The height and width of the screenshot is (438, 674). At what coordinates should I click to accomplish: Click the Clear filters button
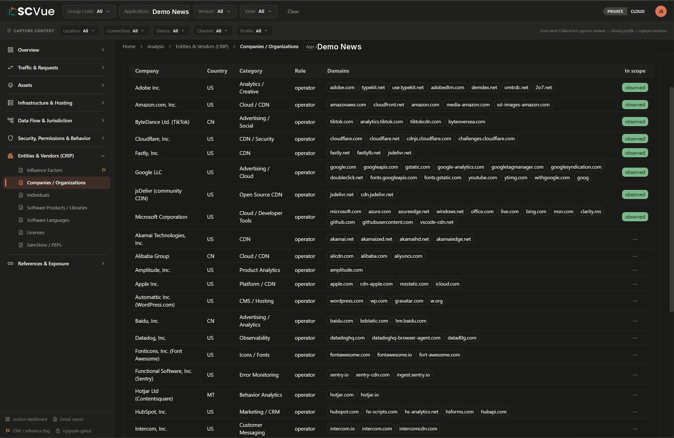click(293, 11)
